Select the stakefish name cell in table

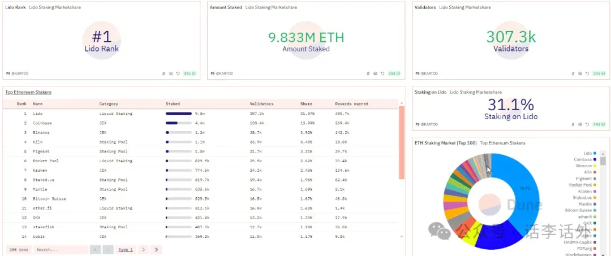click(x=43, y=227)
